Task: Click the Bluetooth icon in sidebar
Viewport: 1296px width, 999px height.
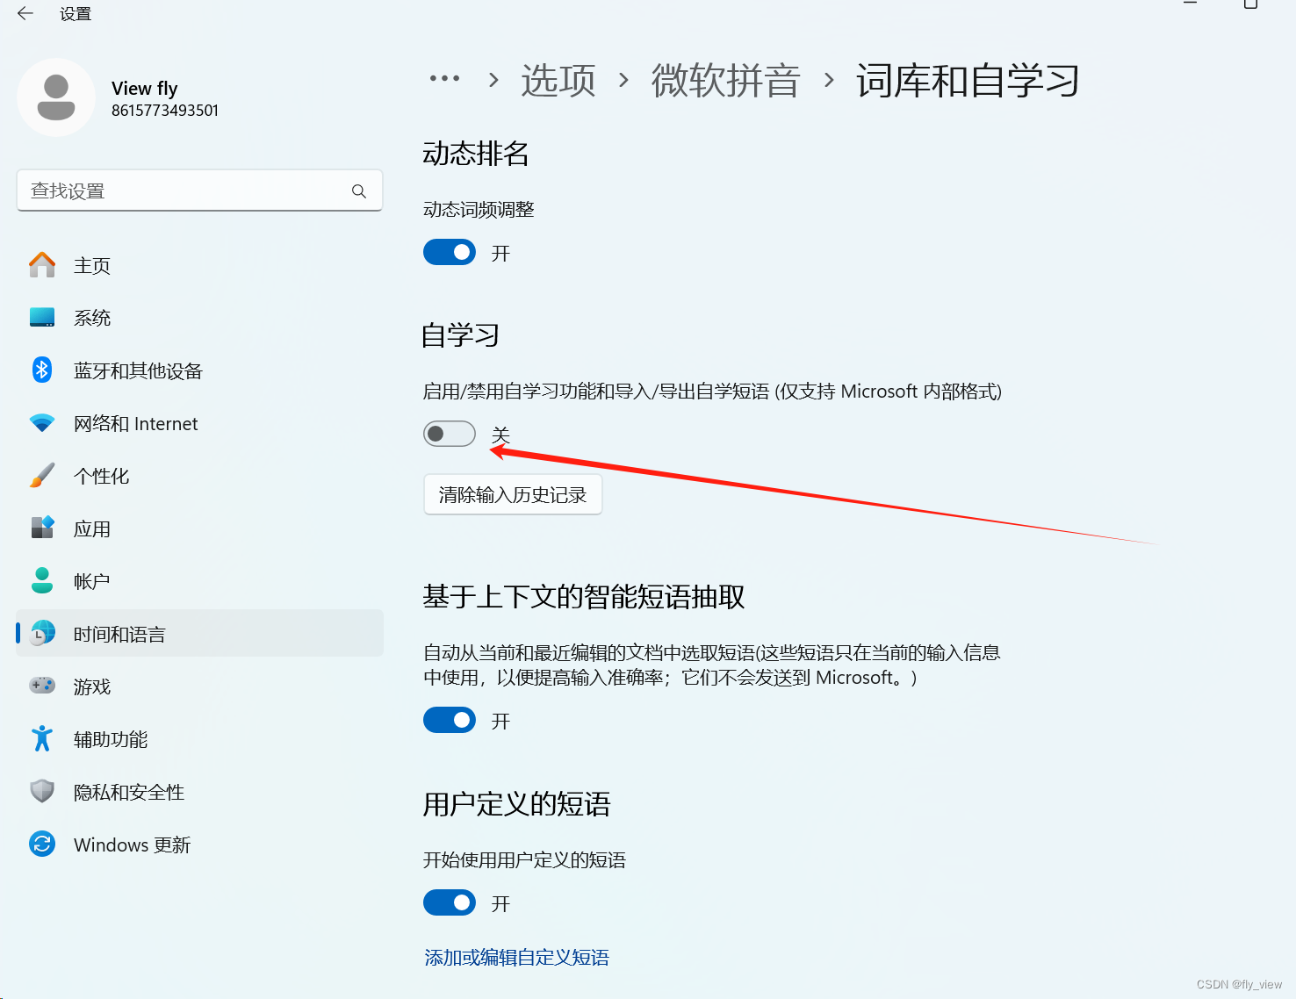Action: [42, 370]
